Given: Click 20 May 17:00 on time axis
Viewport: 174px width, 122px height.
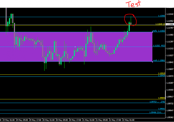Looking at the screenshot, I should (75, 120).
